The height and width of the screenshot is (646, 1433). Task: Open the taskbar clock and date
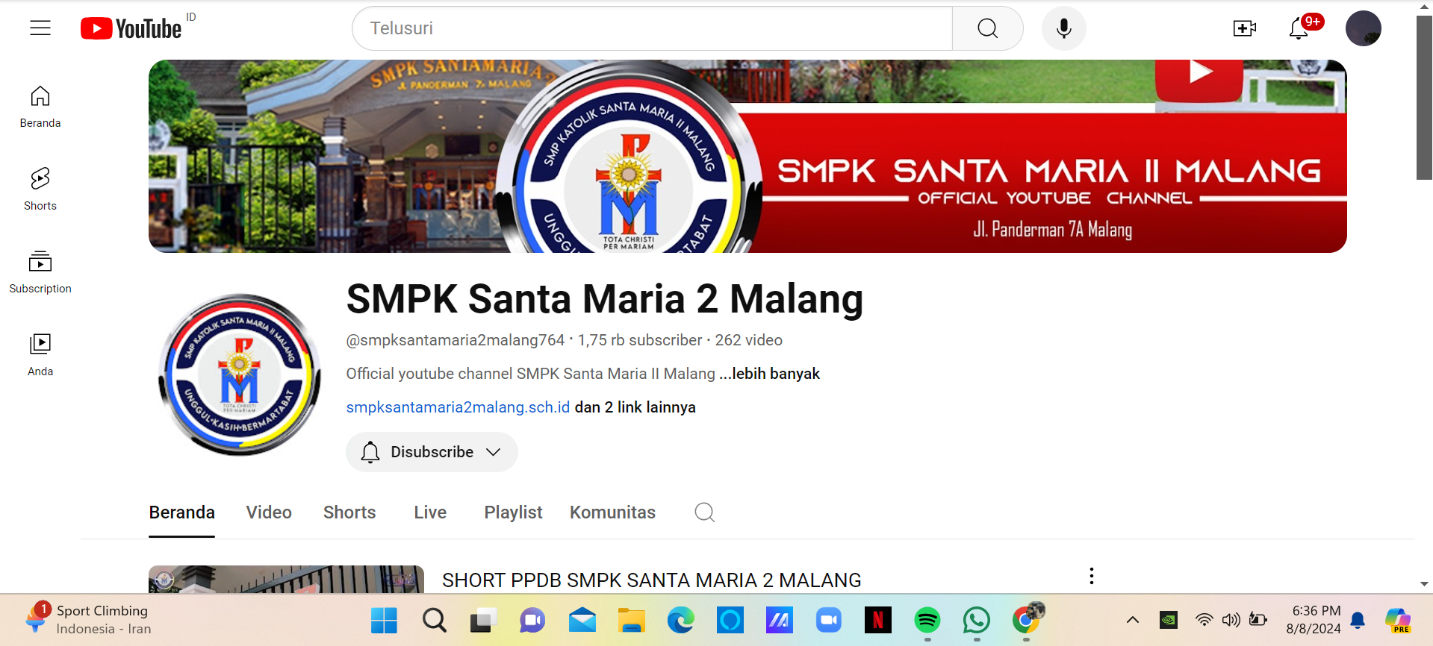(1314, 620)
